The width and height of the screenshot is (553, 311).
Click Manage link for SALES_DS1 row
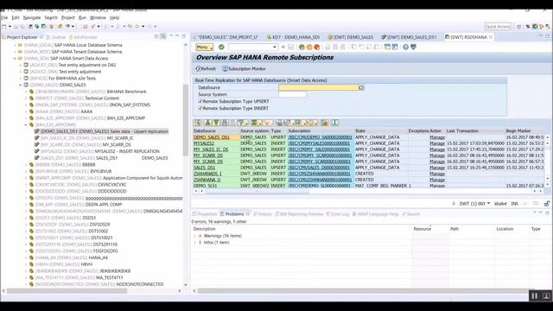[437, 168]
